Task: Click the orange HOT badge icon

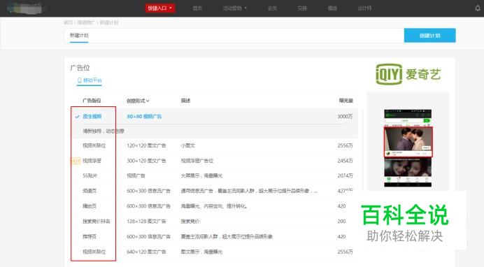Action: pyautogui.click(x=76, y=161)
